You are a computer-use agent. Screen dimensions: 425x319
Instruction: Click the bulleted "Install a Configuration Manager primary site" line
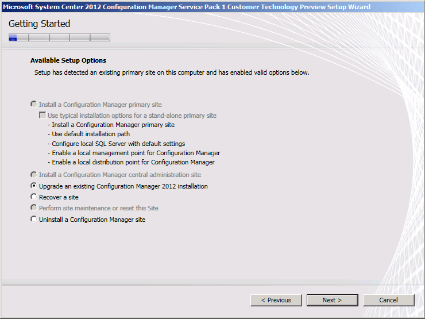[111, 125]
